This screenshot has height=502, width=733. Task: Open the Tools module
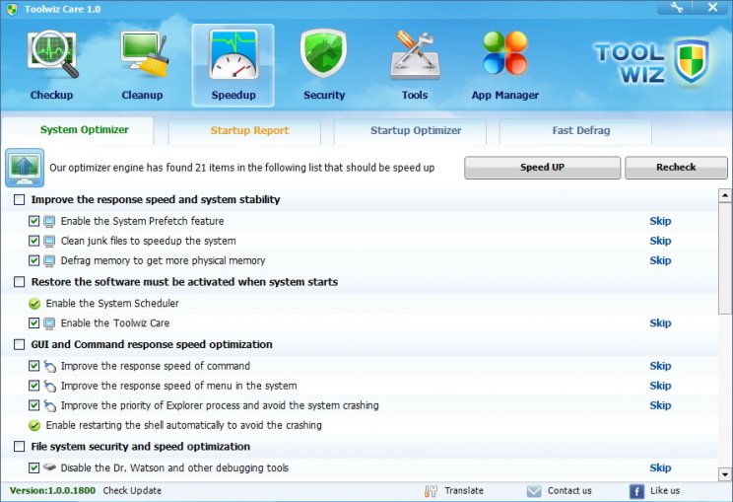click(415, 65)
